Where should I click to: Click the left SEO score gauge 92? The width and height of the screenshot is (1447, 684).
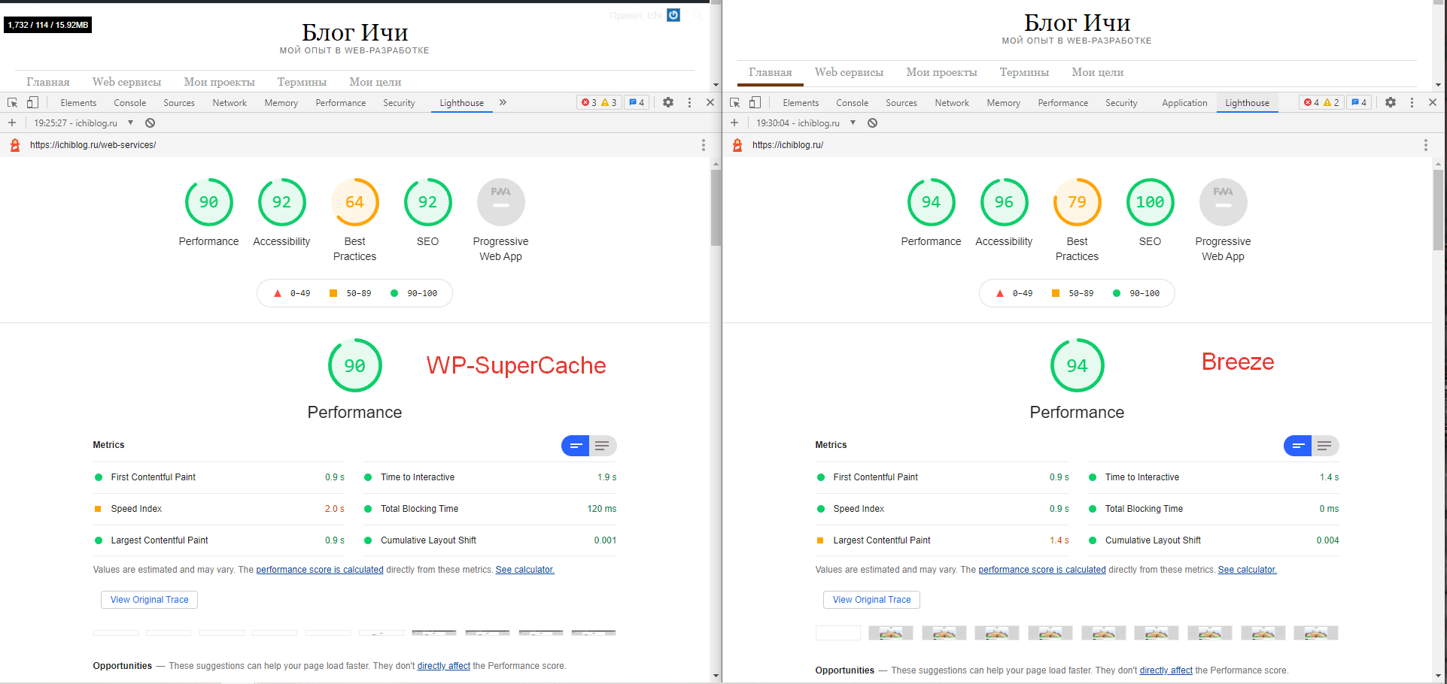427,202
